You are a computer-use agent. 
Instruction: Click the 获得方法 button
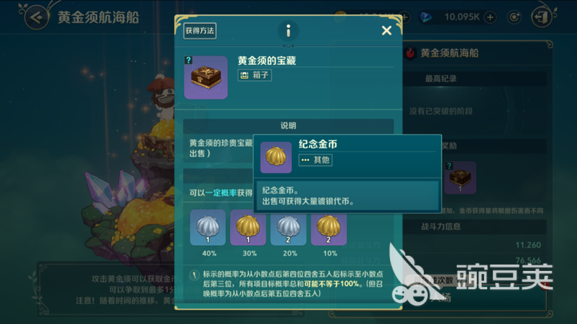coord(200,31)
